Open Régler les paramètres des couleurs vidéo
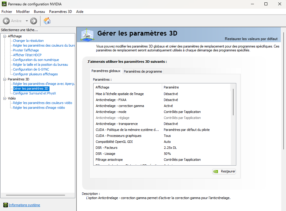 click(x=43, y=103)
